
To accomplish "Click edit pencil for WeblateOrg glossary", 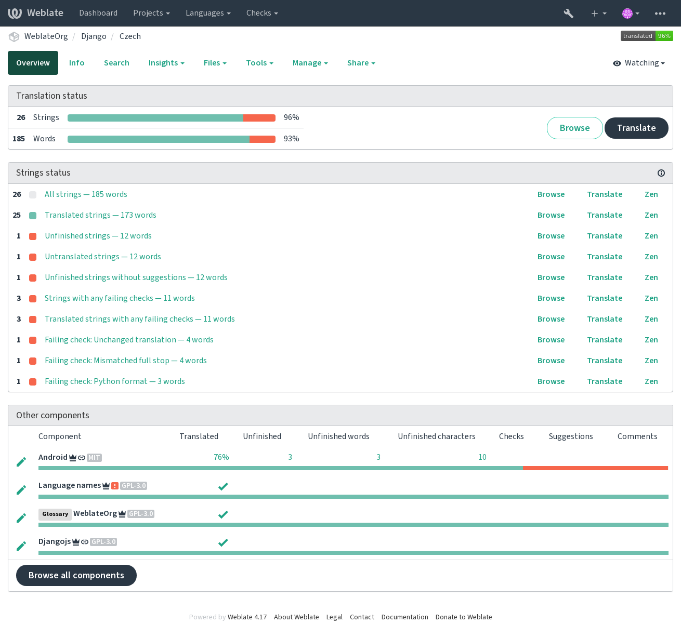I will (21, 518).
